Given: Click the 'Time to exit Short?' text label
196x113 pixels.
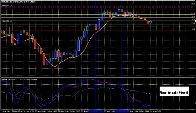Looking at the screenshot, I should [174, 93].
